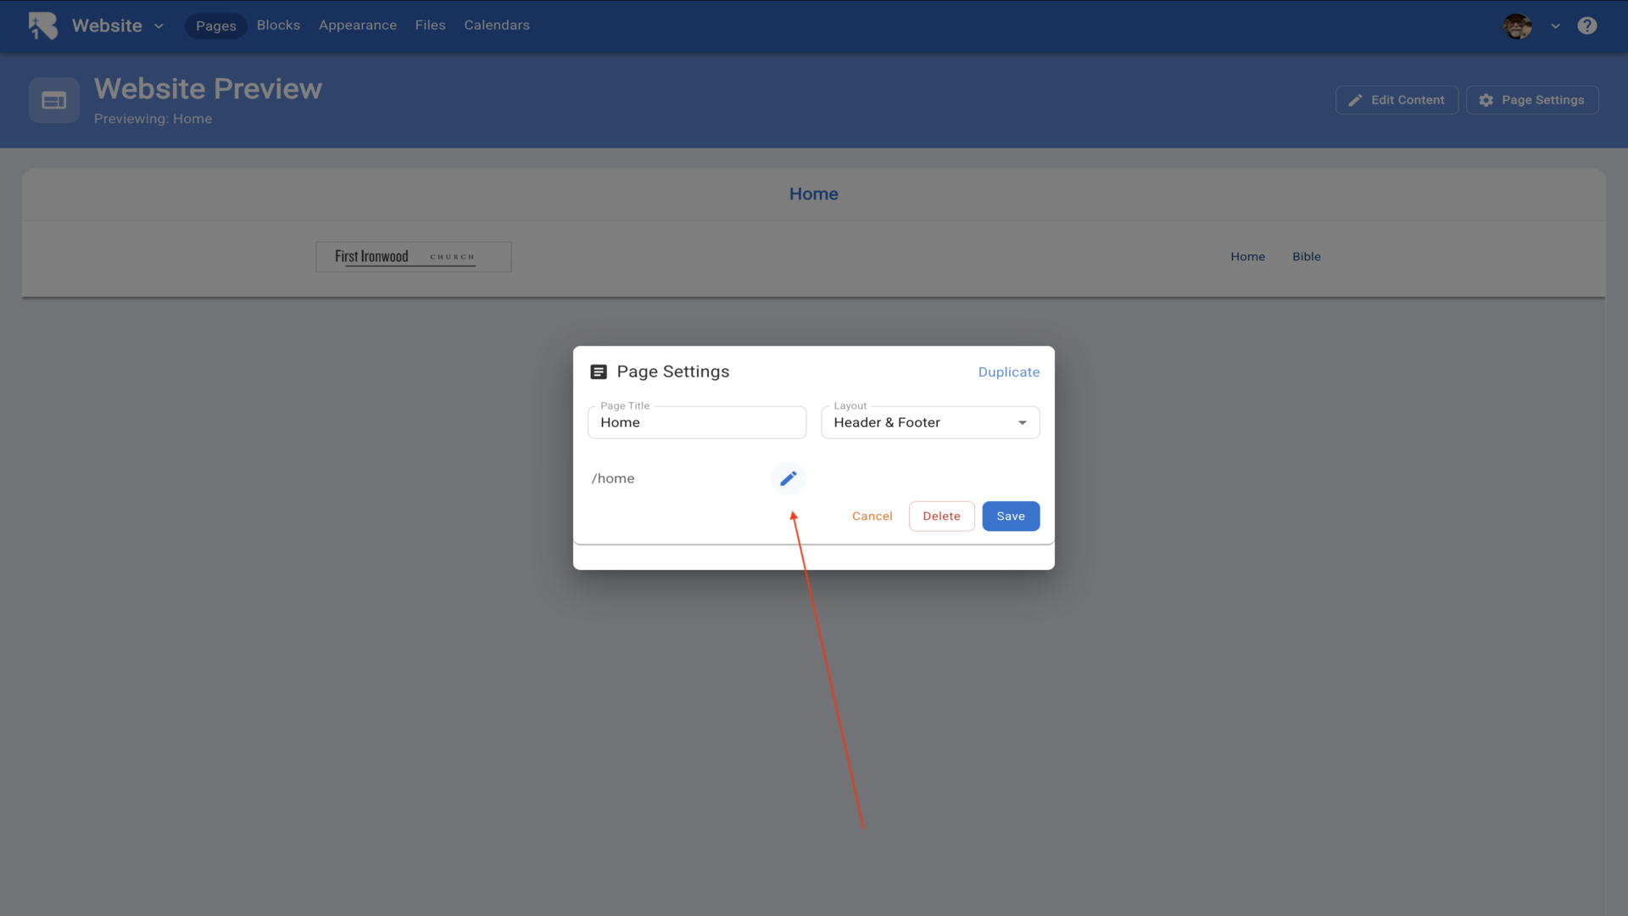The image size is (1628, 916).
Task: Click the app logo in top-left
Action: 43,25
